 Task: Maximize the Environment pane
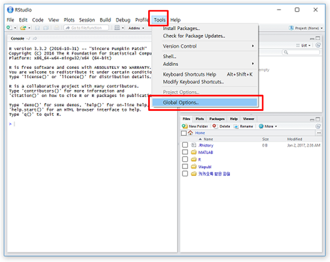[x=318, y=38]
